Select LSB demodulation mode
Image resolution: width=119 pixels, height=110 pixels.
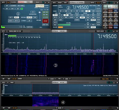[x=88, y=11]
